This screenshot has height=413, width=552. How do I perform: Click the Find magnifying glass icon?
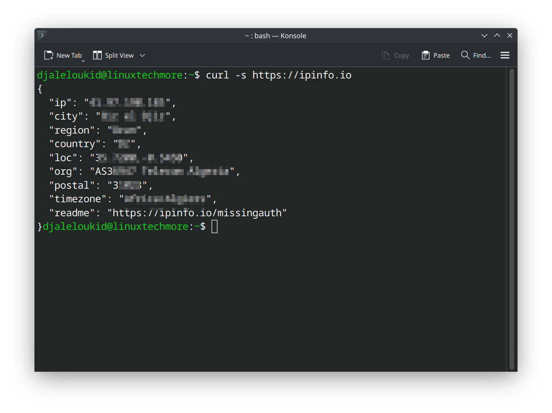[x=465, y=55]
